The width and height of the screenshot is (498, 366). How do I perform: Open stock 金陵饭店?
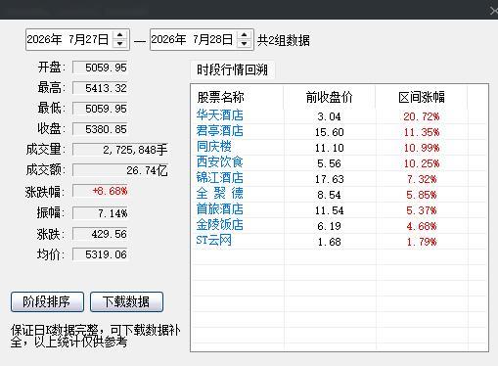point(220,225)
